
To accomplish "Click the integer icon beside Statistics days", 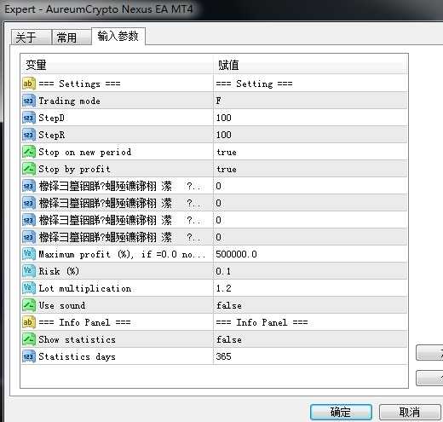I will 29,356.
